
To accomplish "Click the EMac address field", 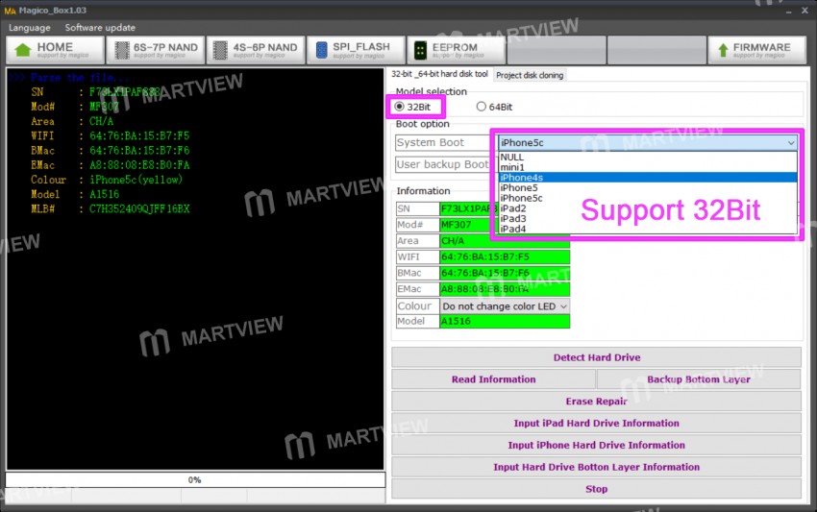I will [505, 289].
